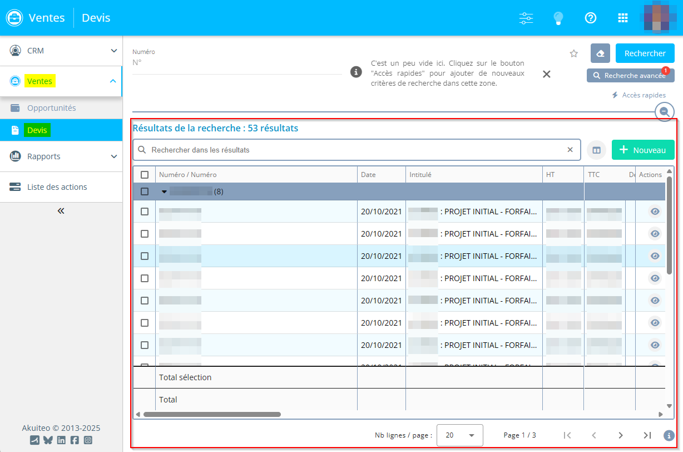Image resolution: width=683 pixels, height=452 pixels.
Task: Click the favorite star icon
Action: [574, 53]
